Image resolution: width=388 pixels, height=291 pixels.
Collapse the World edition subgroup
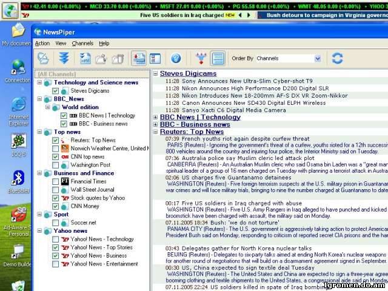pyautogui.click(x=47, y=107)
